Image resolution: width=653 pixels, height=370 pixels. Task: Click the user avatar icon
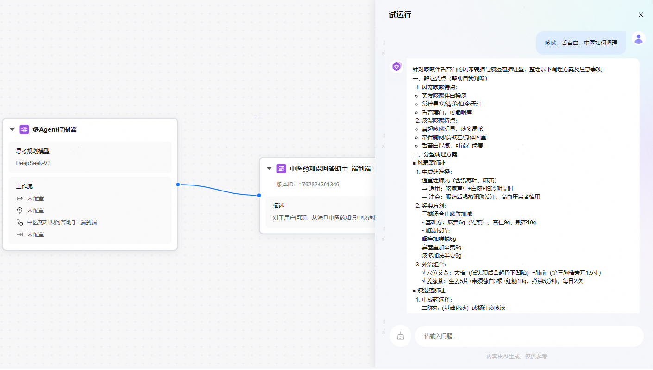[x=639, y=39]
